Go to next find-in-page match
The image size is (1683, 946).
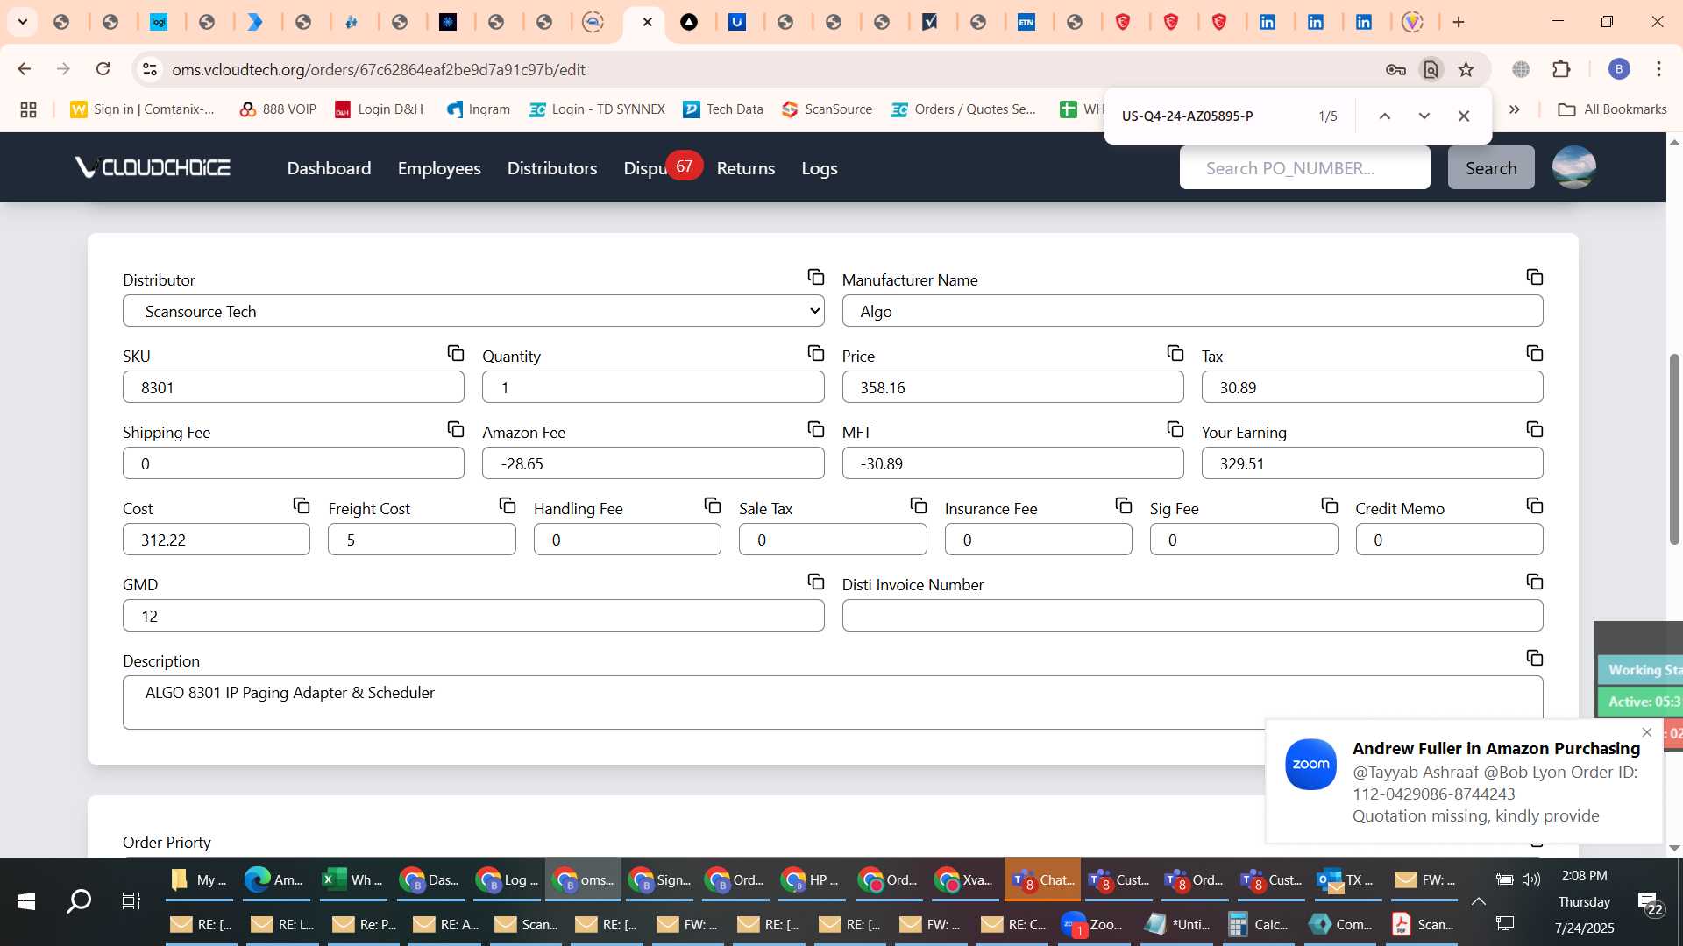[1424, 116]
